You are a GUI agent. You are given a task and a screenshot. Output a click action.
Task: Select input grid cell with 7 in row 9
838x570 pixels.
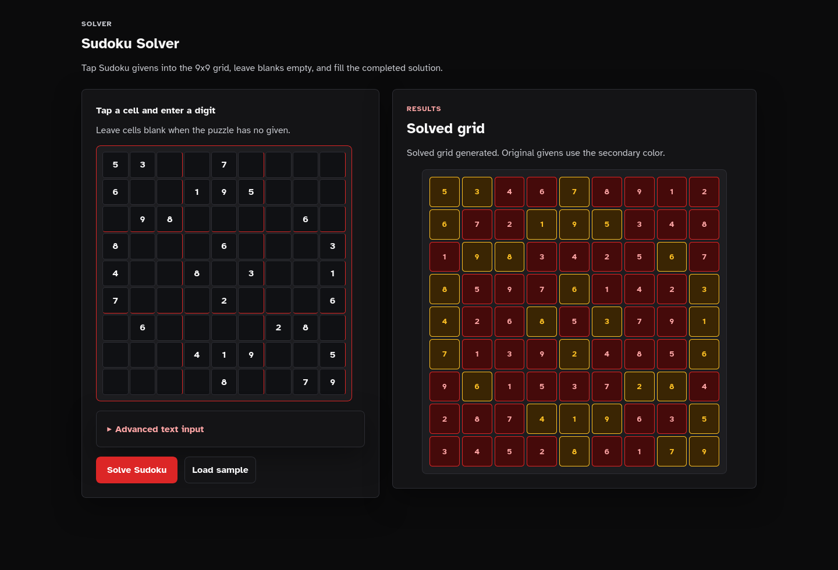tap(306, 382)
